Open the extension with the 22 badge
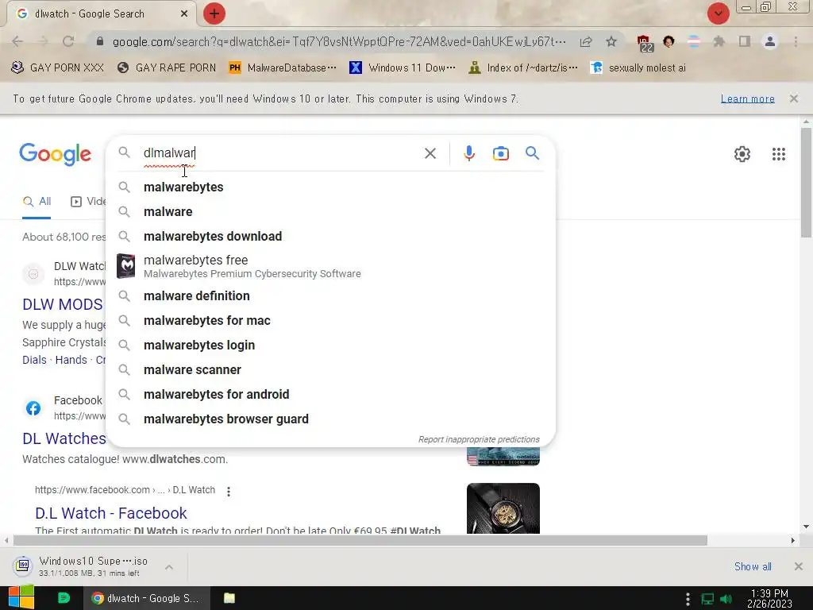Image resolution: width=813 pixels, height=610 pixels. [x=645, y=43]
